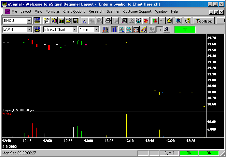Click inside the LAMR symbol field
Image resolution: width=226 pixels, height=157 pixels.
[15, 30]
